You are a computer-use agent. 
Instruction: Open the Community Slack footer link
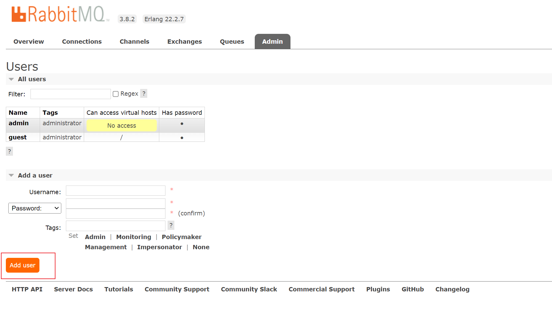249,289
